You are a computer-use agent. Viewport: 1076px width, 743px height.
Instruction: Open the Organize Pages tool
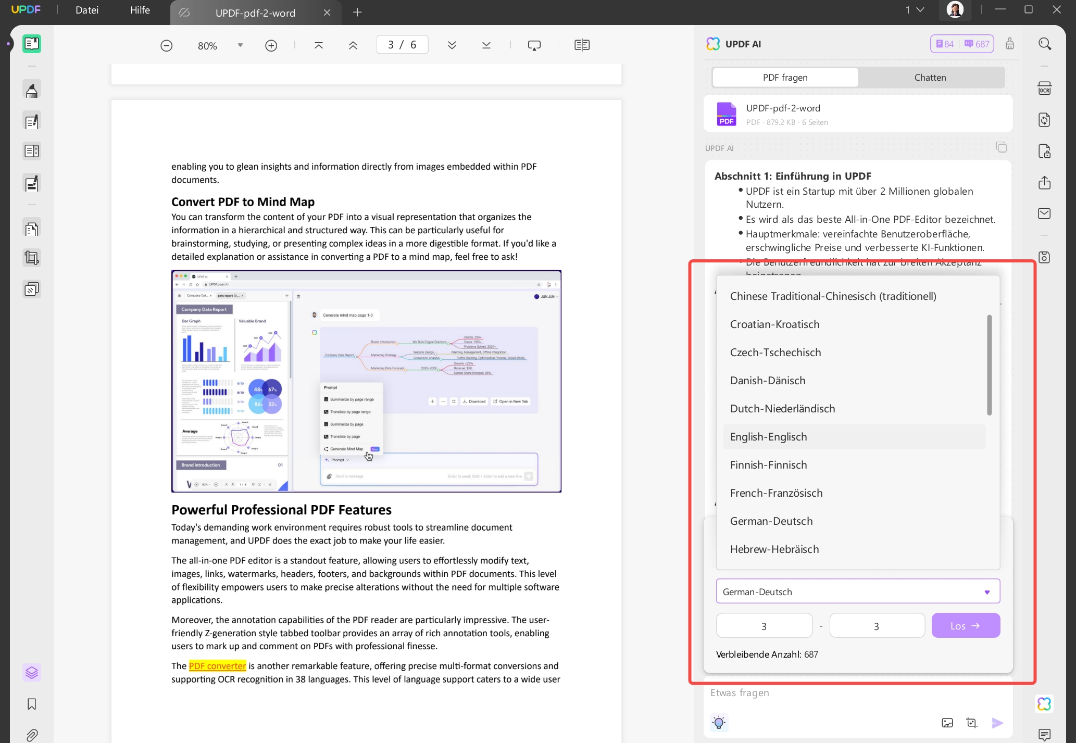(x=32, y=229)
